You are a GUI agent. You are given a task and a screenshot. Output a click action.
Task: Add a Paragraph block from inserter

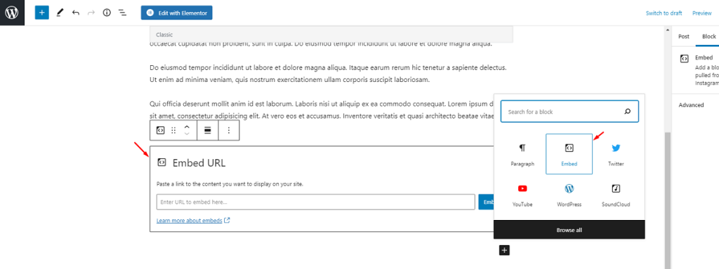coord(522,154)
